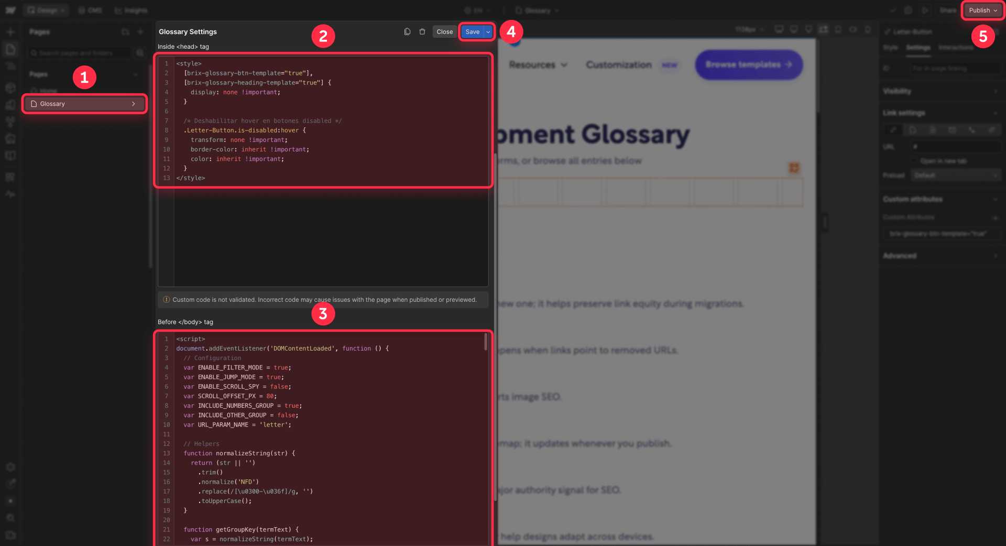Open the CMS section in the top bar
This screenshot has height=546, width=1006.
click(90, 10)
